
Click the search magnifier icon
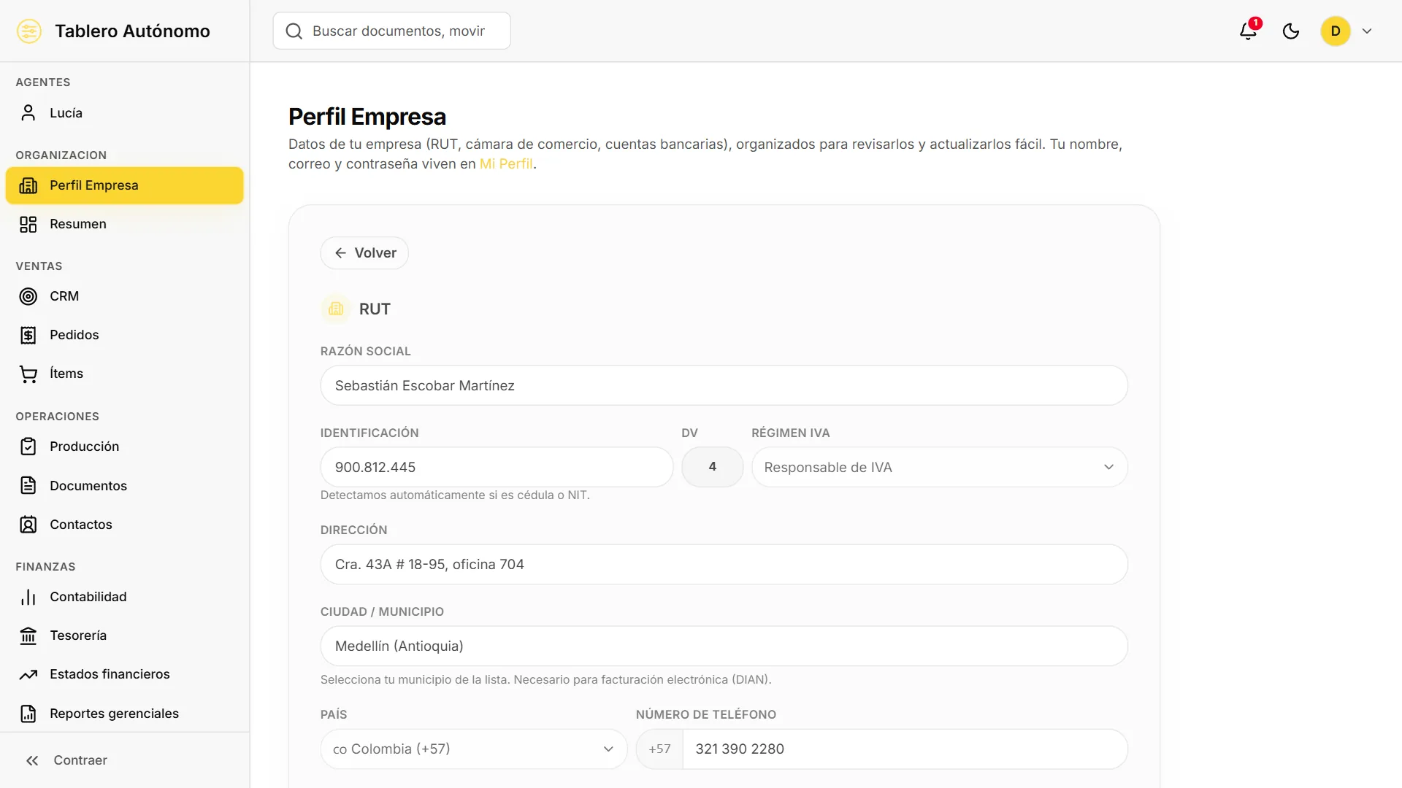coord(294,31)
